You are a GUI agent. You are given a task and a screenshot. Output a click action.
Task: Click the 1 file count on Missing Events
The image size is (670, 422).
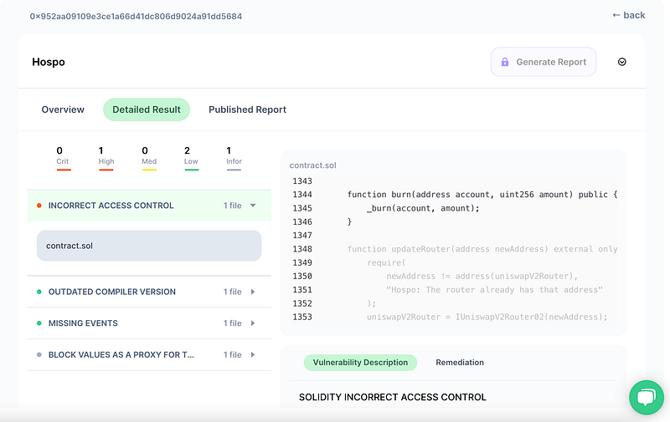pos(232,323)
